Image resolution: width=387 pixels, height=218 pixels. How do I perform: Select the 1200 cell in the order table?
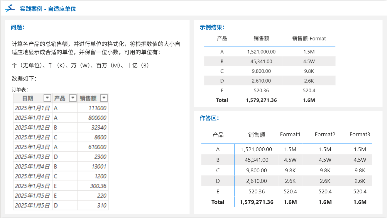pyautogui.click(x=93, y=176)
